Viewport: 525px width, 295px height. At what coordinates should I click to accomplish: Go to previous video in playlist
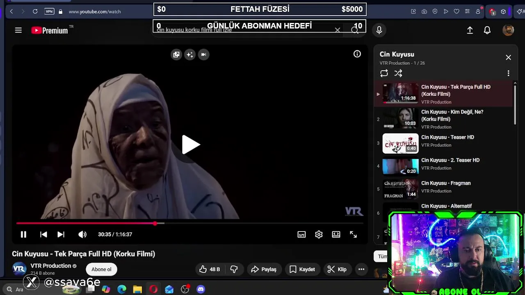(43, 234)
